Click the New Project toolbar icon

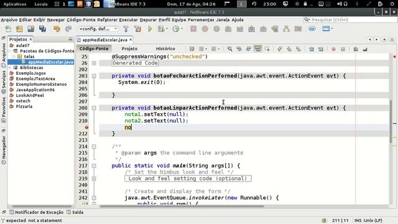click(19, 29)
